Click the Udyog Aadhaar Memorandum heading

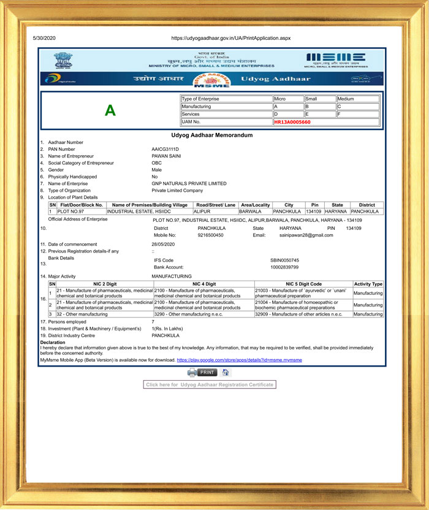point(212,135)
